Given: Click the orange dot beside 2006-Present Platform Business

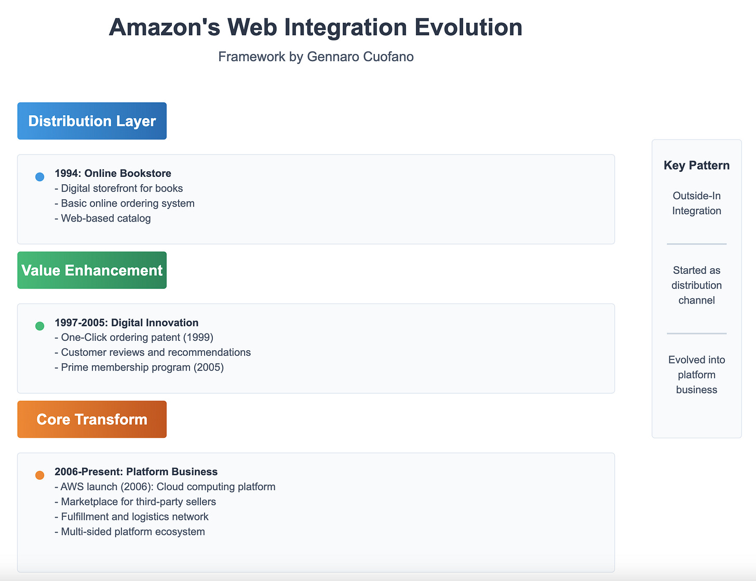Looking at the screenshot, I should [39, 475].
